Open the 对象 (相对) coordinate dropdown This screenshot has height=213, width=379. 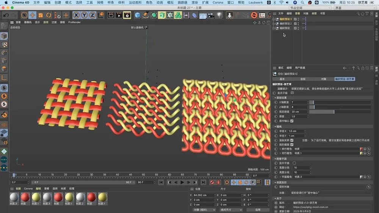(204, 210)
